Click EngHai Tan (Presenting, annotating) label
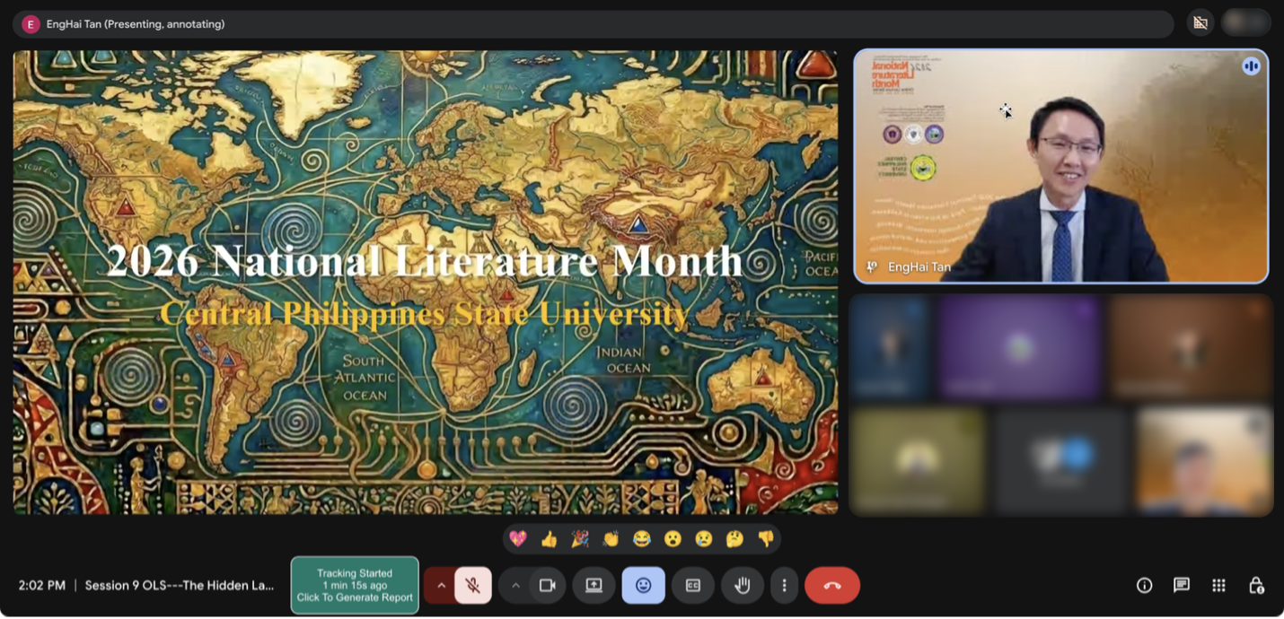This screenshot has height=619, width=1284. tap(136, 24)
